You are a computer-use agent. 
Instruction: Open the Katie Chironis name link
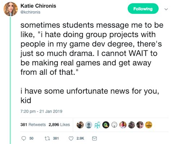(x=38, y=6)
